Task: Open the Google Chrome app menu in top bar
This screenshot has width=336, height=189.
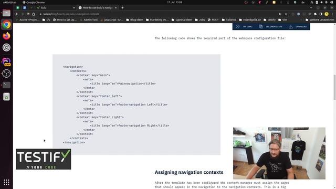Action: click(34, 2)
